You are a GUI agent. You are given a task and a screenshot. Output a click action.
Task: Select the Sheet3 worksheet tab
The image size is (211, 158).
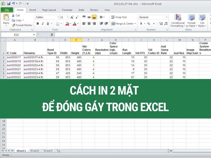click(x=48, y=151)
